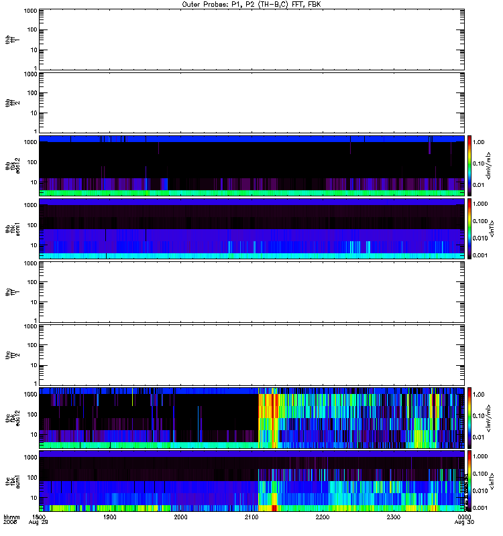
Task: Click the '1' y-tick of thc fff 2 panel
Action: pyautogui.click(x=36, y=383)
